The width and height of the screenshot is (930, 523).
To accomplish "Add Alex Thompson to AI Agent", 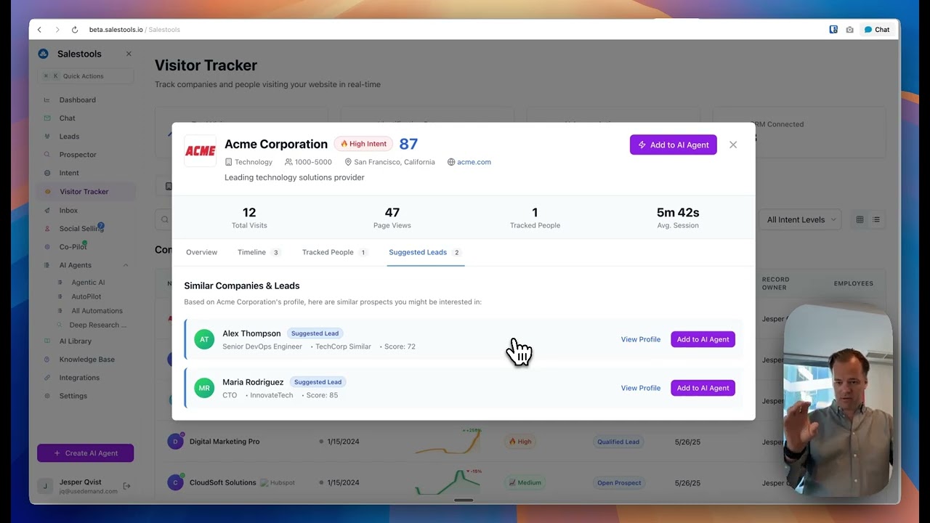I will pyautogui.click(x=703, y=339).
